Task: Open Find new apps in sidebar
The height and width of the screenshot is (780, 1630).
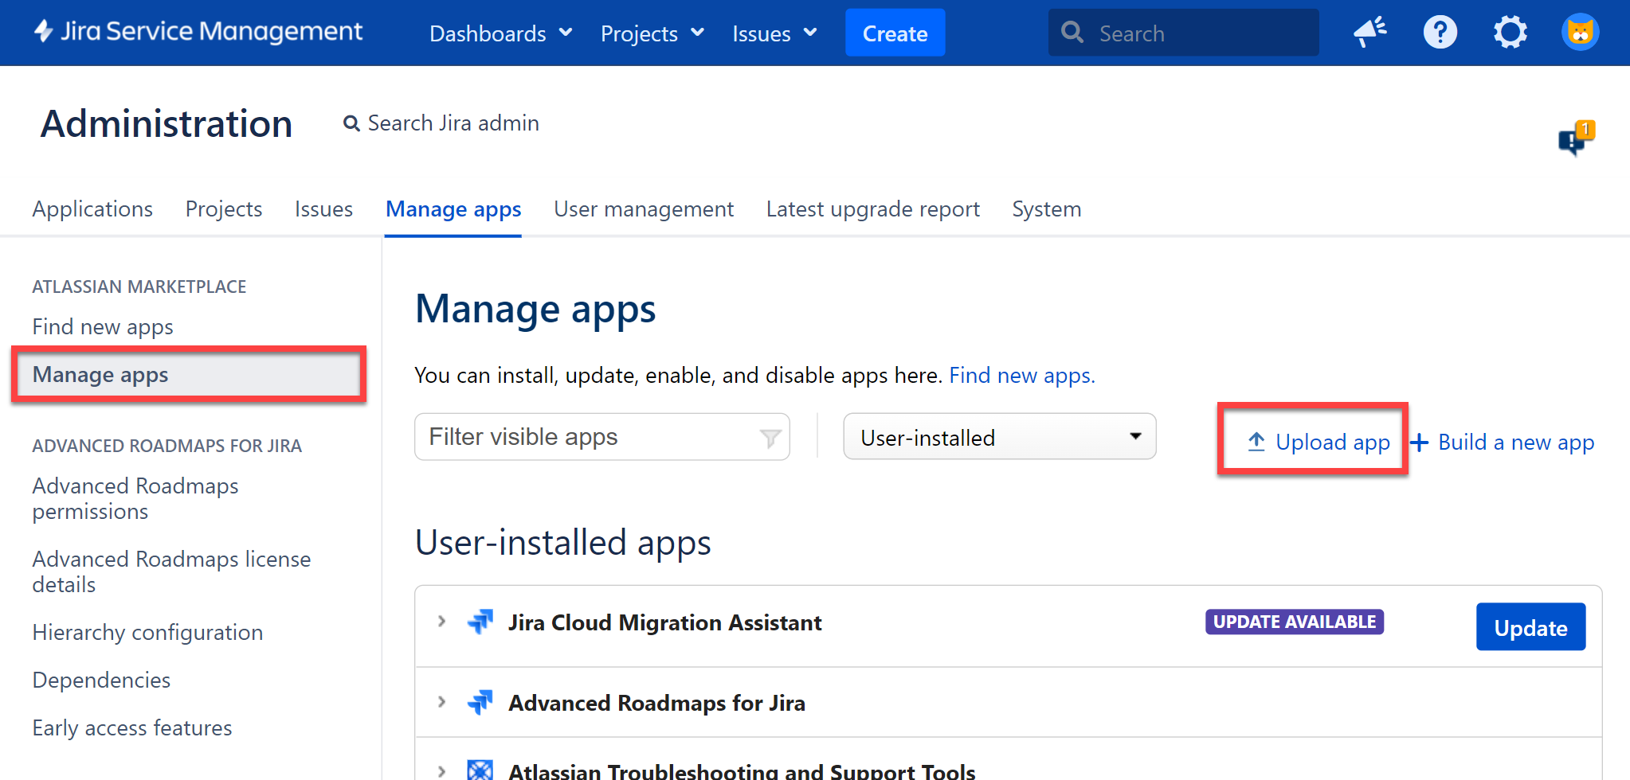Action: (103, 326)
